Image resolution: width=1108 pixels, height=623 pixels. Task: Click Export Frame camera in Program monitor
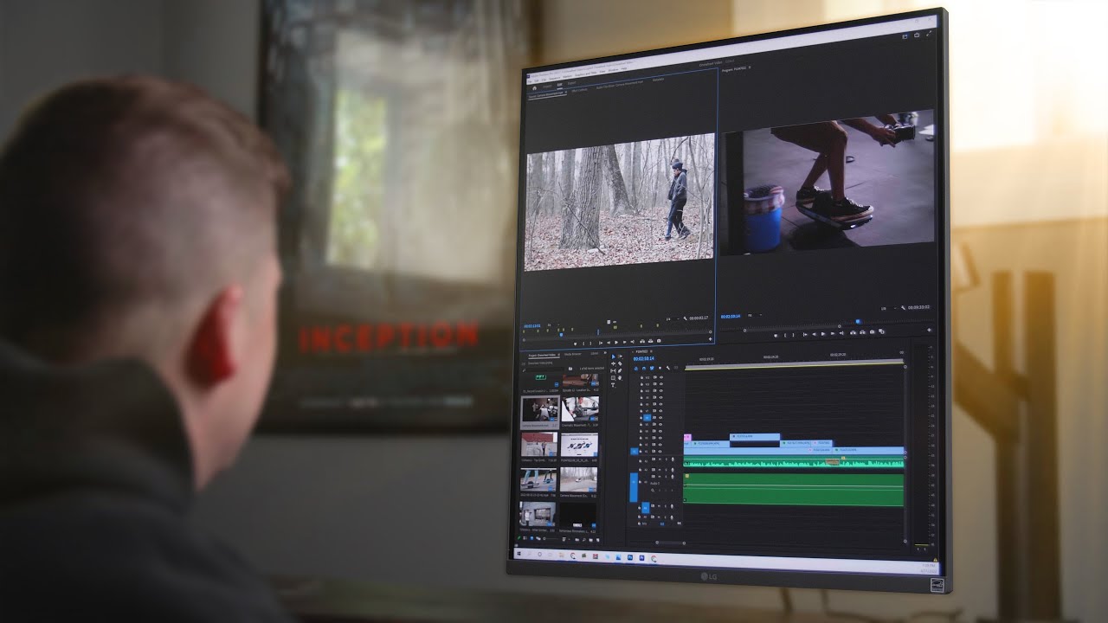[x=872, y=332]
